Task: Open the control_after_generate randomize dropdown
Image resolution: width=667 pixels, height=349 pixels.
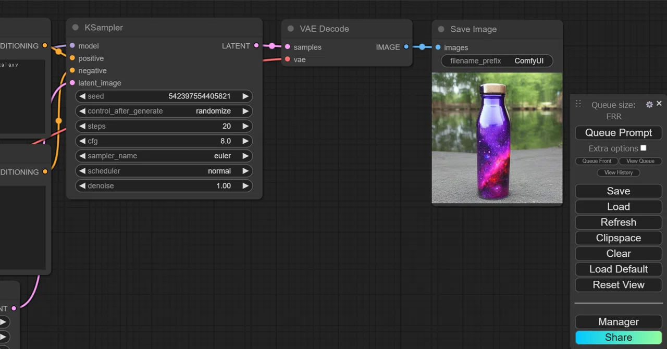Action: pos(164,111)
